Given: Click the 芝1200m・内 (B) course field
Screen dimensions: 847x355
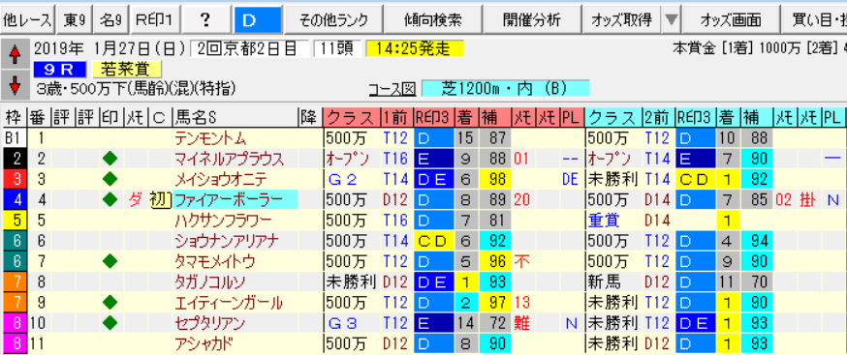Looking at the screenshot, I should [506, 88].
